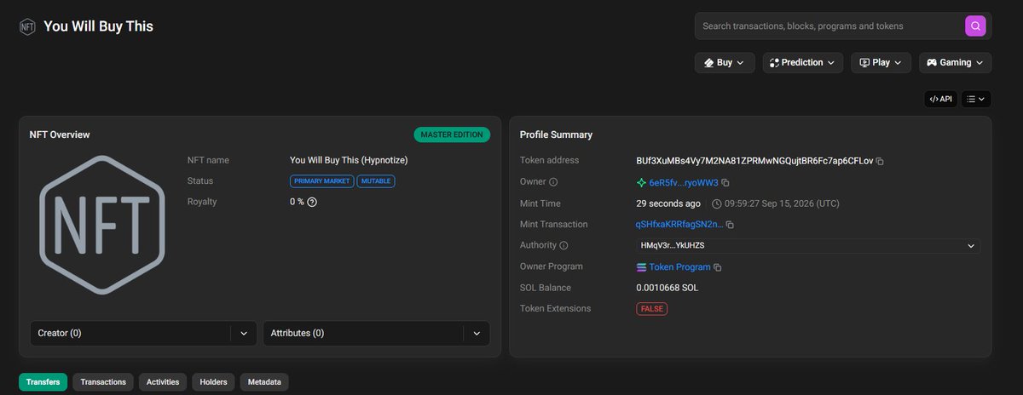This screenshot has height=395, width=1023.
Task: Click the info icon next to Authority
Action: 564,245
